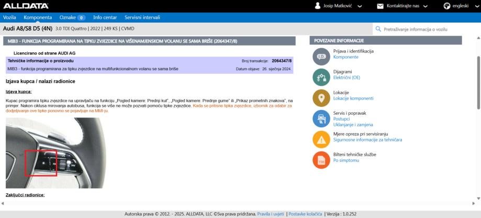Click the scroll down arrow
Screen dimensions: 481x218
[x=478, y=198]
